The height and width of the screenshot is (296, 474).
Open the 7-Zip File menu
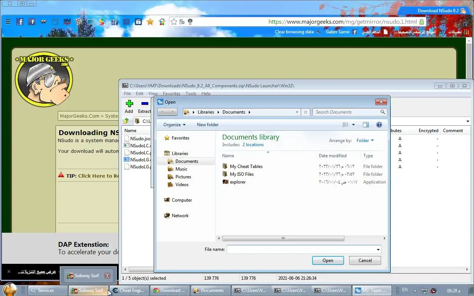(127, 94)
